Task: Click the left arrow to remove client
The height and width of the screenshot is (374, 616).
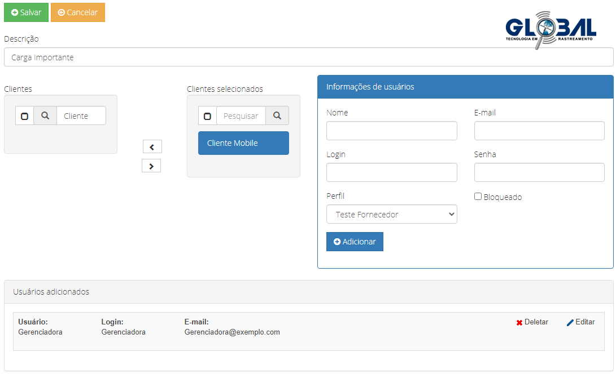Action: [152, 147]
